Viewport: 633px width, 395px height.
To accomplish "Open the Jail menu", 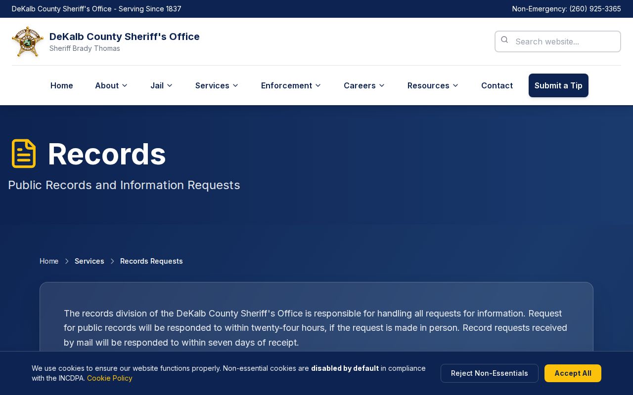I will coord(162,85).
